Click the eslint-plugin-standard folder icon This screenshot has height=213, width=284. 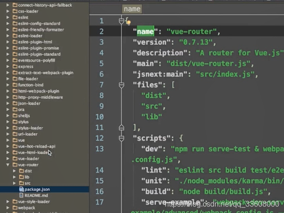click(x=15, y=54)
